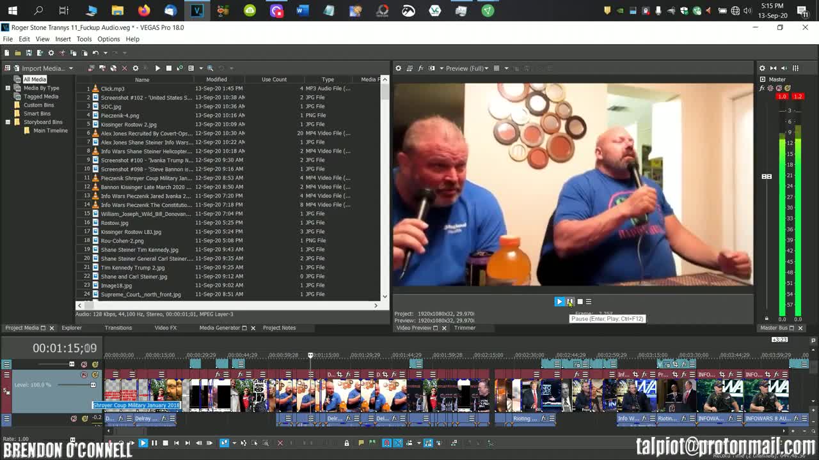Switch to Explorer tab
Image resolution: width=819 pixels, height=460 pixels.
click(72, 328)
